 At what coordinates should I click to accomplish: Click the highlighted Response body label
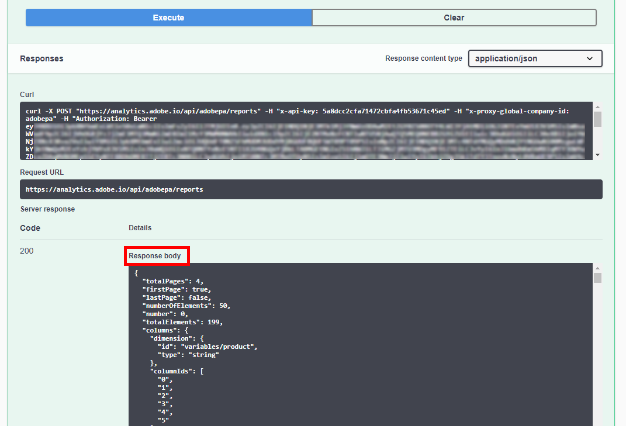157,255
